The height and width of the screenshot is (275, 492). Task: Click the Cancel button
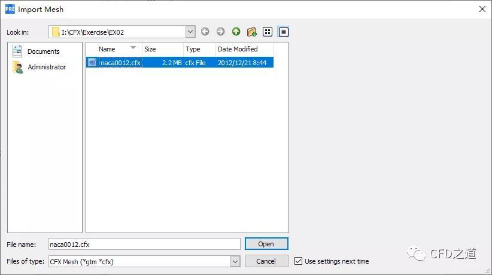click(266, 261)
